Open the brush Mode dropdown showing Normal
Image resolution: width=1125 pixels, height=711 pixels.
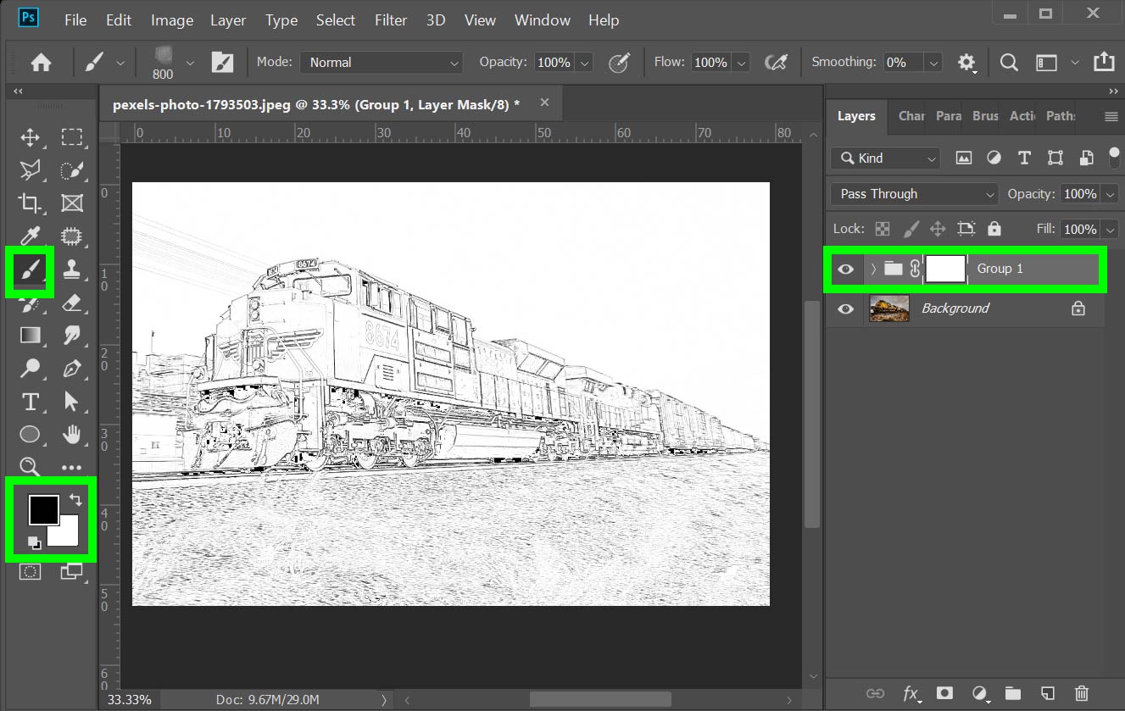(381, 62)
